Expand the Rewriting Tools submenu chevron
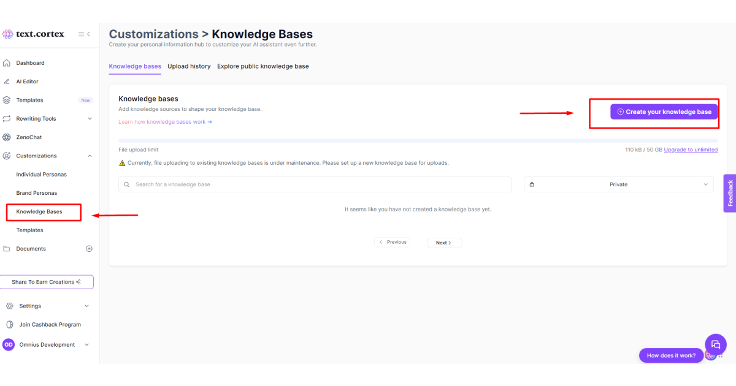Image resolution: width=736 pixels, height=386 pixels. click(x=90, y=119)
